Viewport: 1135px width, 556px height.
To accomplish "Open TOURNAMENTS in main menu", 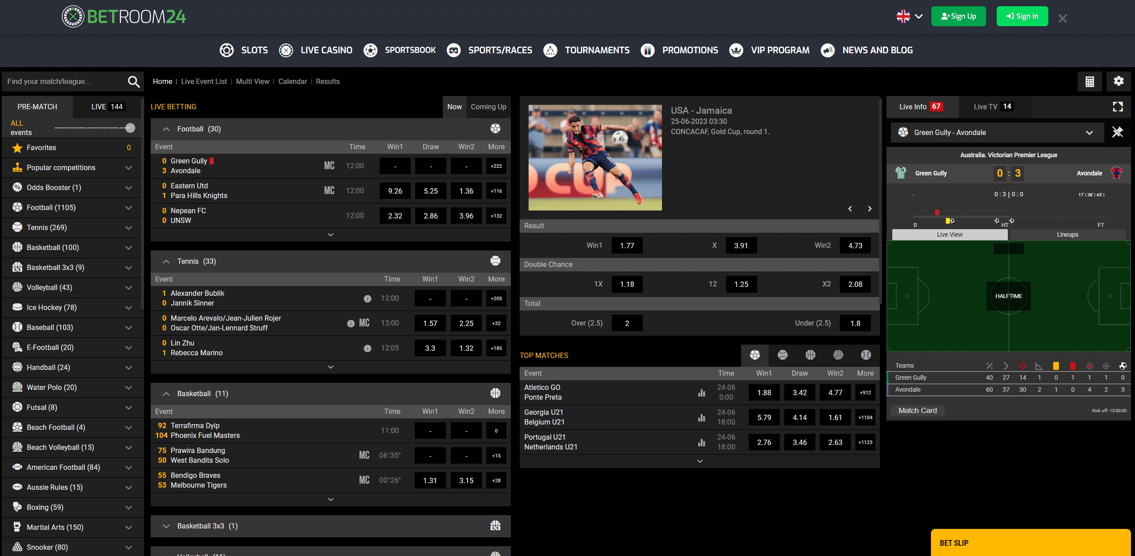I will point(586,50).
